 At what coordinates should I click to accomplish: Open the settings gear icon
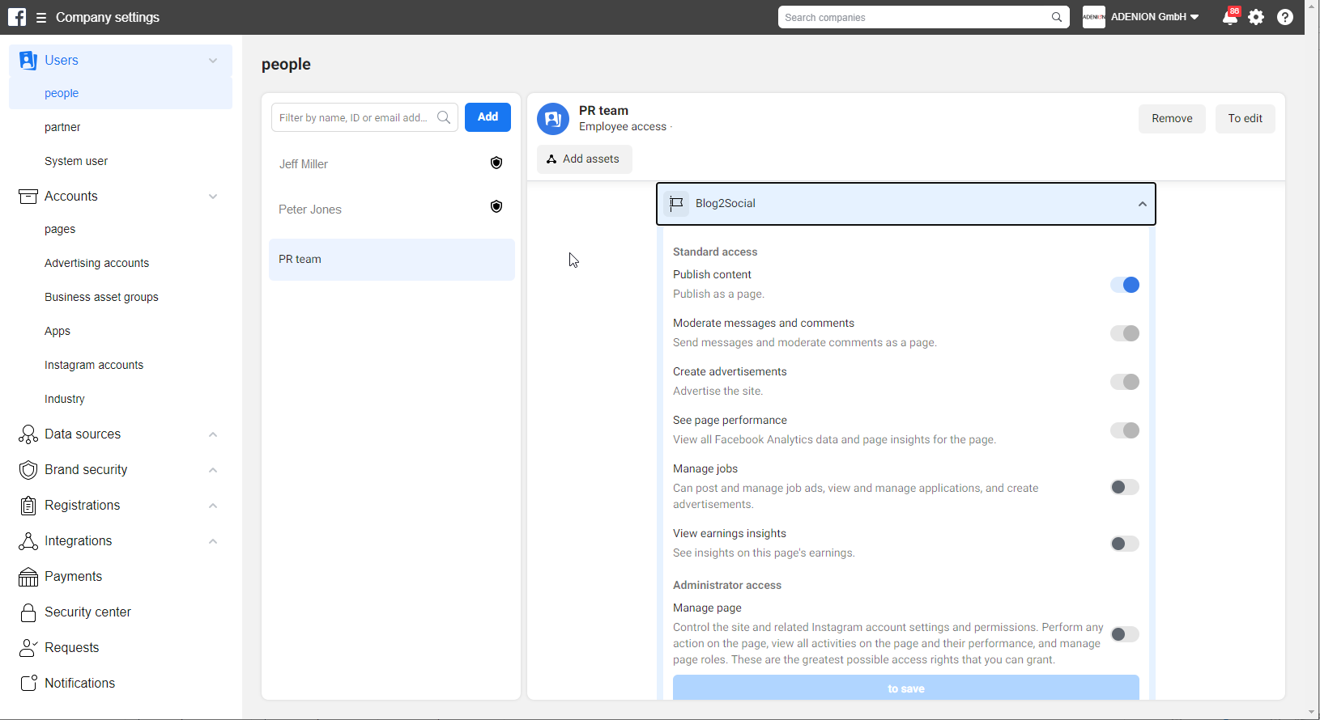coord(1256,17)
